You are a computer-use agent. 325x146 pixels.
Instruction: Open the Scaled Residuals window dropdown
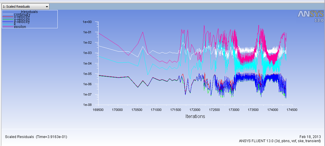tap(25, 6)
